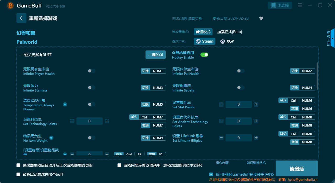Click 更新日期:2024-02-28 text
335x183 pixels.
(231, 18)
